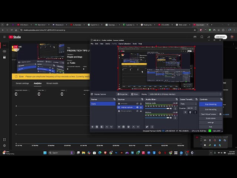Mute the Mic/Aux channel

coord(171,118)
